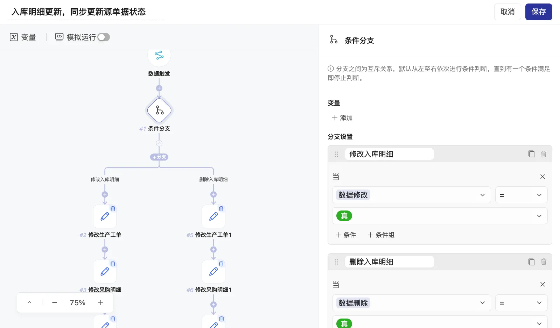This screenshot has width=560, height=328.
Task: Click the 删除入库明细 branch label on canvas
Action: click(x=213, y=179)
